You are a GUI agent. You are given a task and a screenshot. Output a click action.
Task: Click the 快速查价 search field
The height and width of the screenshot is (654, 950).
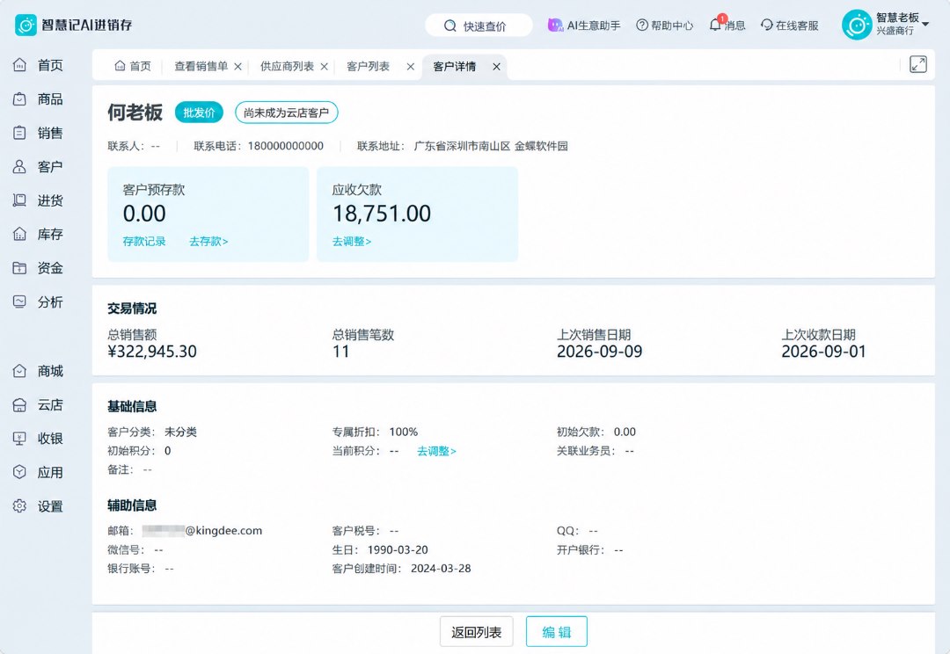point(479,25)
